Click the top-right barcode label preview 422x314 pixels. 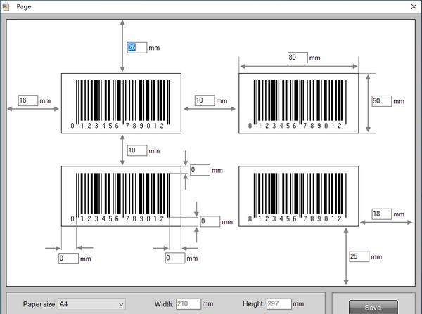[x=299, y=103]
